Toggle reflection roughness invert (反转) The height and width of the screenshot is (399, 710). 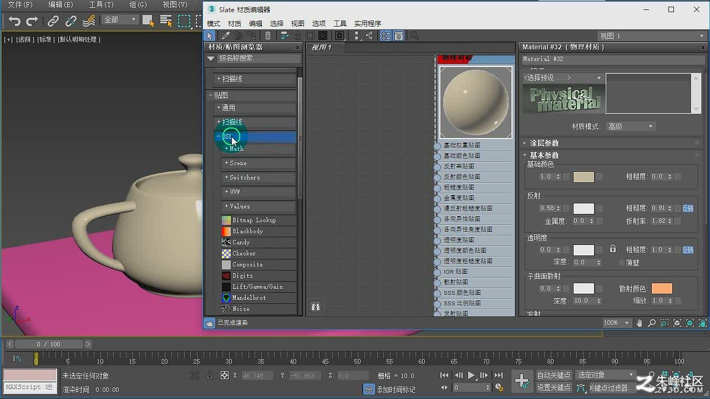[x=688, y=208]
